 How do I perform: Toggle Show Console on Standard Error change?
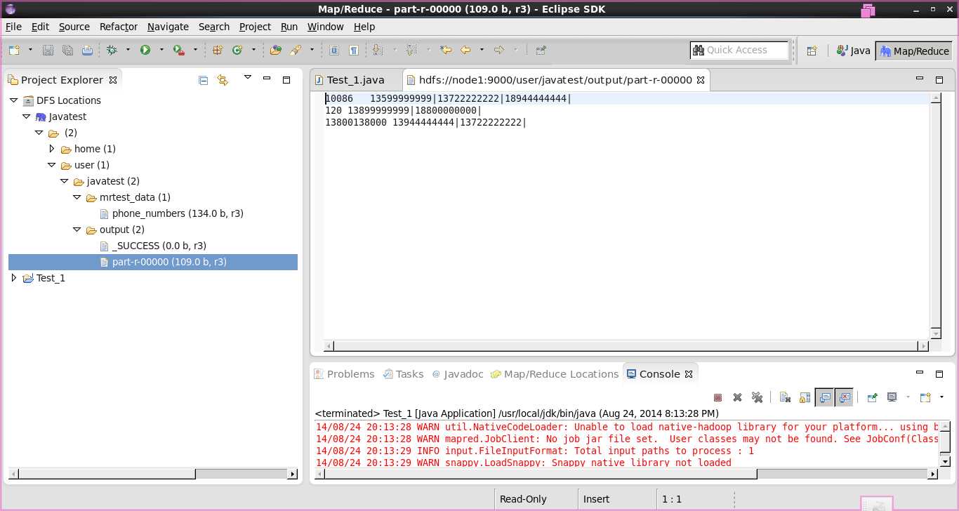point(845,397)
